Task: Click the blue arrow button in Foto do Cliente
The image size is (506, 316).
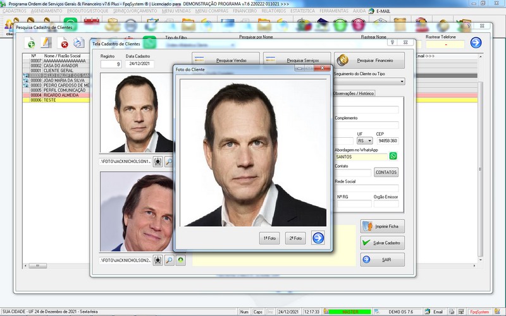Action: (x=318, y=238)
